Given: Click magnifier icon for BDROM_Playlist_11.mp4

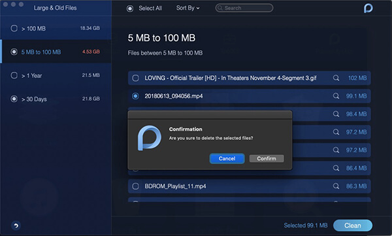Looking at the screenshot, I should point(336,186).
